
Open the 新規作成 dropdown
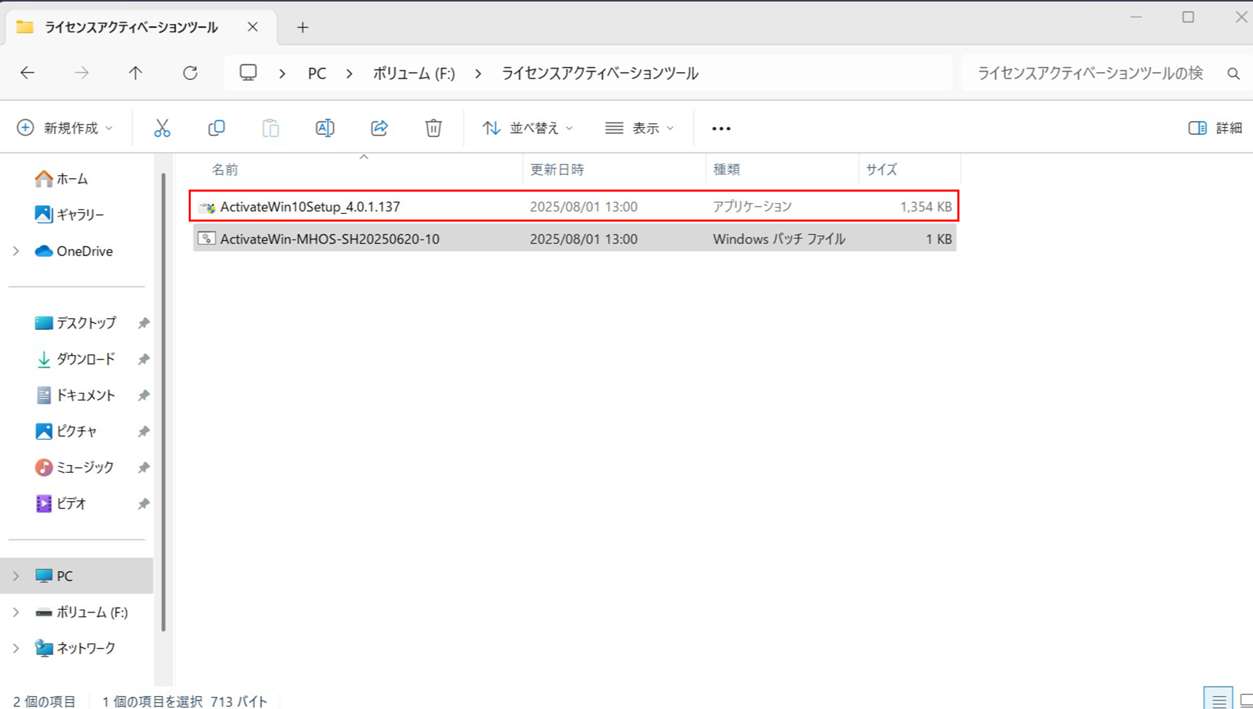pyautogui.click(x=64, y=128)
